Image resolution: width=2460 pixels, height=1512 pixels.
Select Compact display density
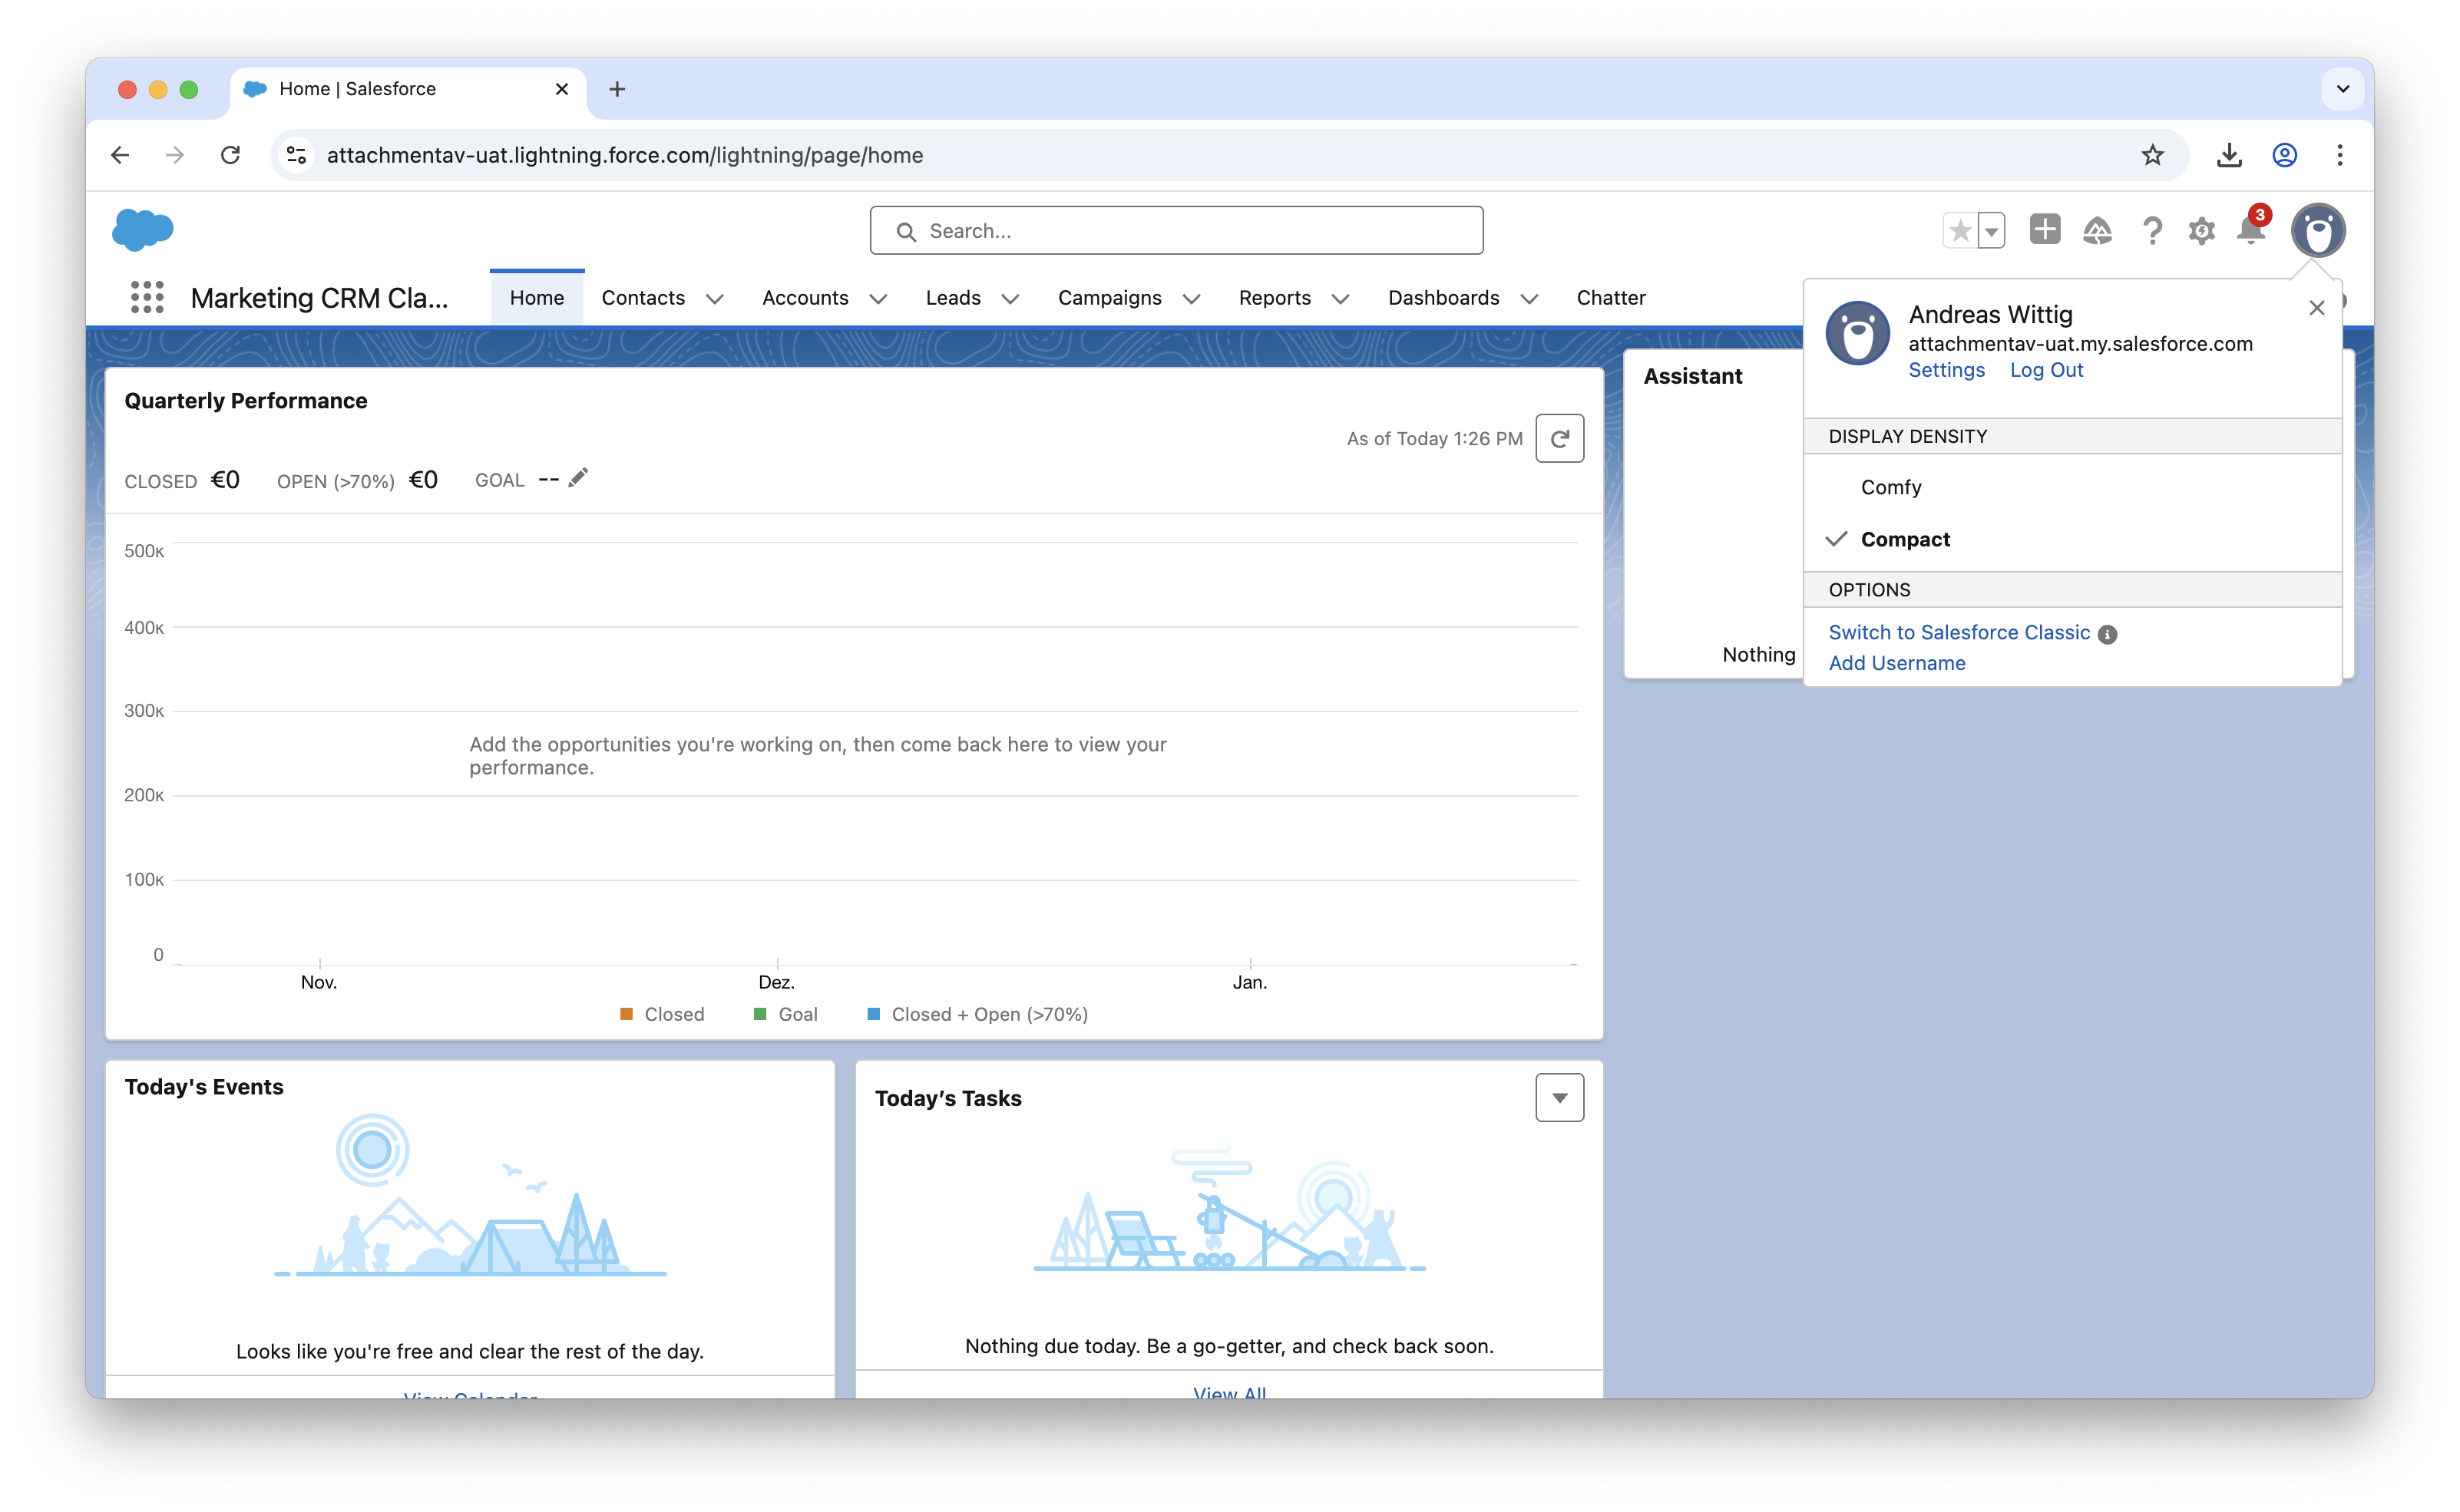pos(1905,539)
